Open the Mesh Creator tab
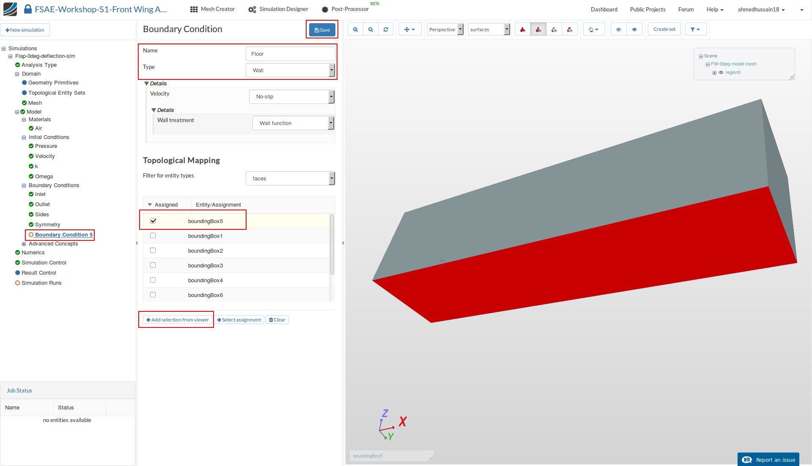This screenshot has width=812, height=466. point(212,9)
